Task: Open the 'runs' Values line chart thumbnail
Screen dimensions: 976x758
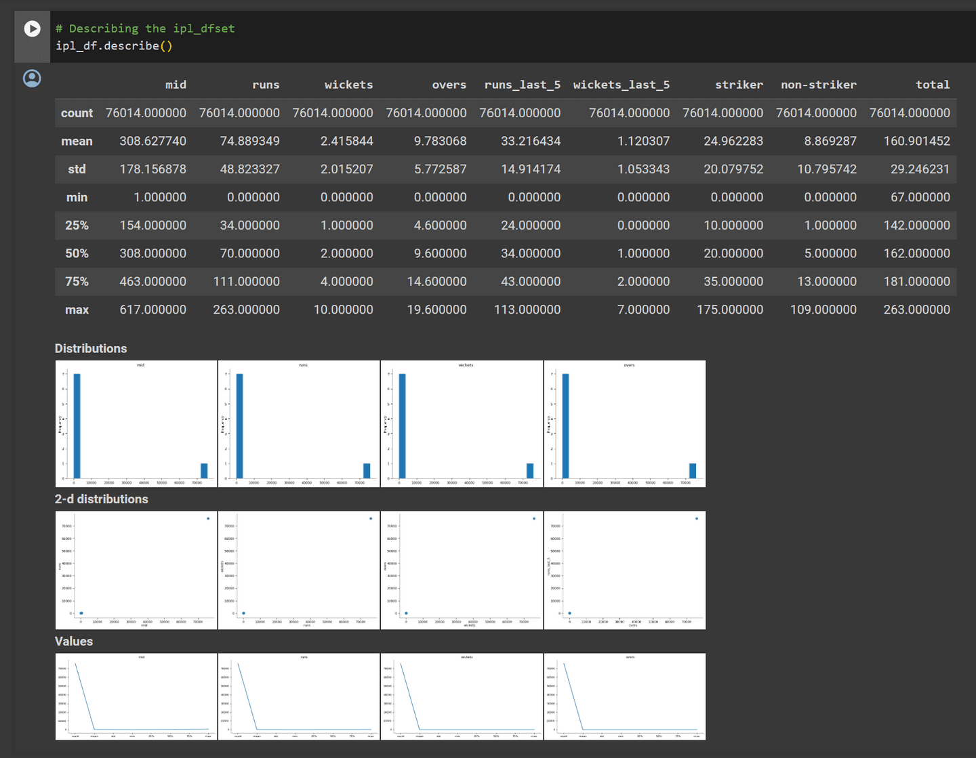Action: 299,696
